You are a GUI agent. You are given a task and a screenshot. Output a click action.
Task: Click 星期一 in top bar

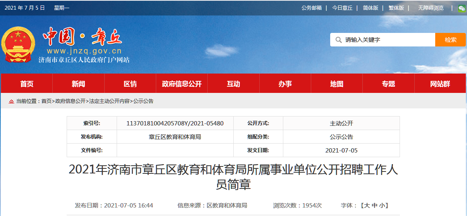click(x=62, y=8)
